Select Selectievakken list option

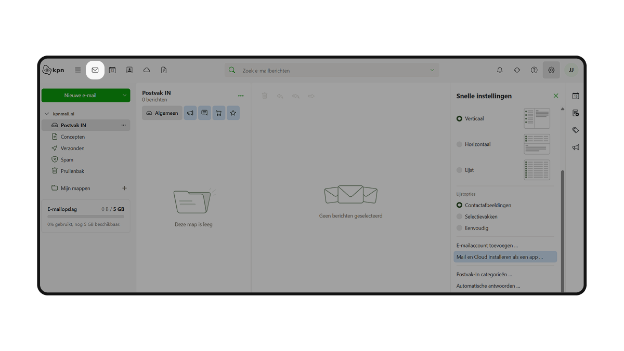click(x=459, y=217)
